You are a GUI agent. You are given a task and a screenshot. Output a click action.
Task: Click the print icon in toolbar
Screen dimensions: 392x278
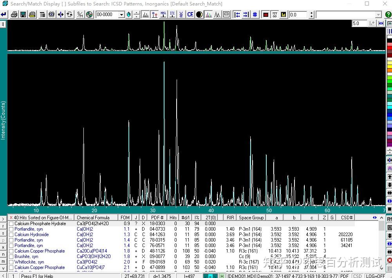[14, 14]
